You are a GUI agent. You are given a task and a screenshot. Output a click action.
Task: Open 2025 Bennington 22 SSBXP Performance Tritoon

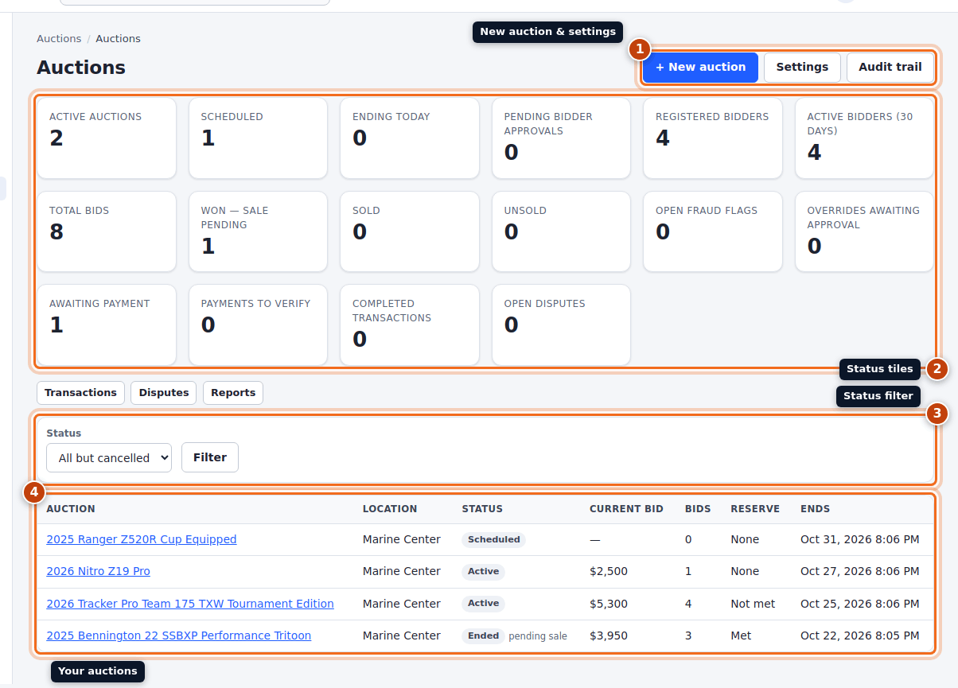tap(178, 636)
